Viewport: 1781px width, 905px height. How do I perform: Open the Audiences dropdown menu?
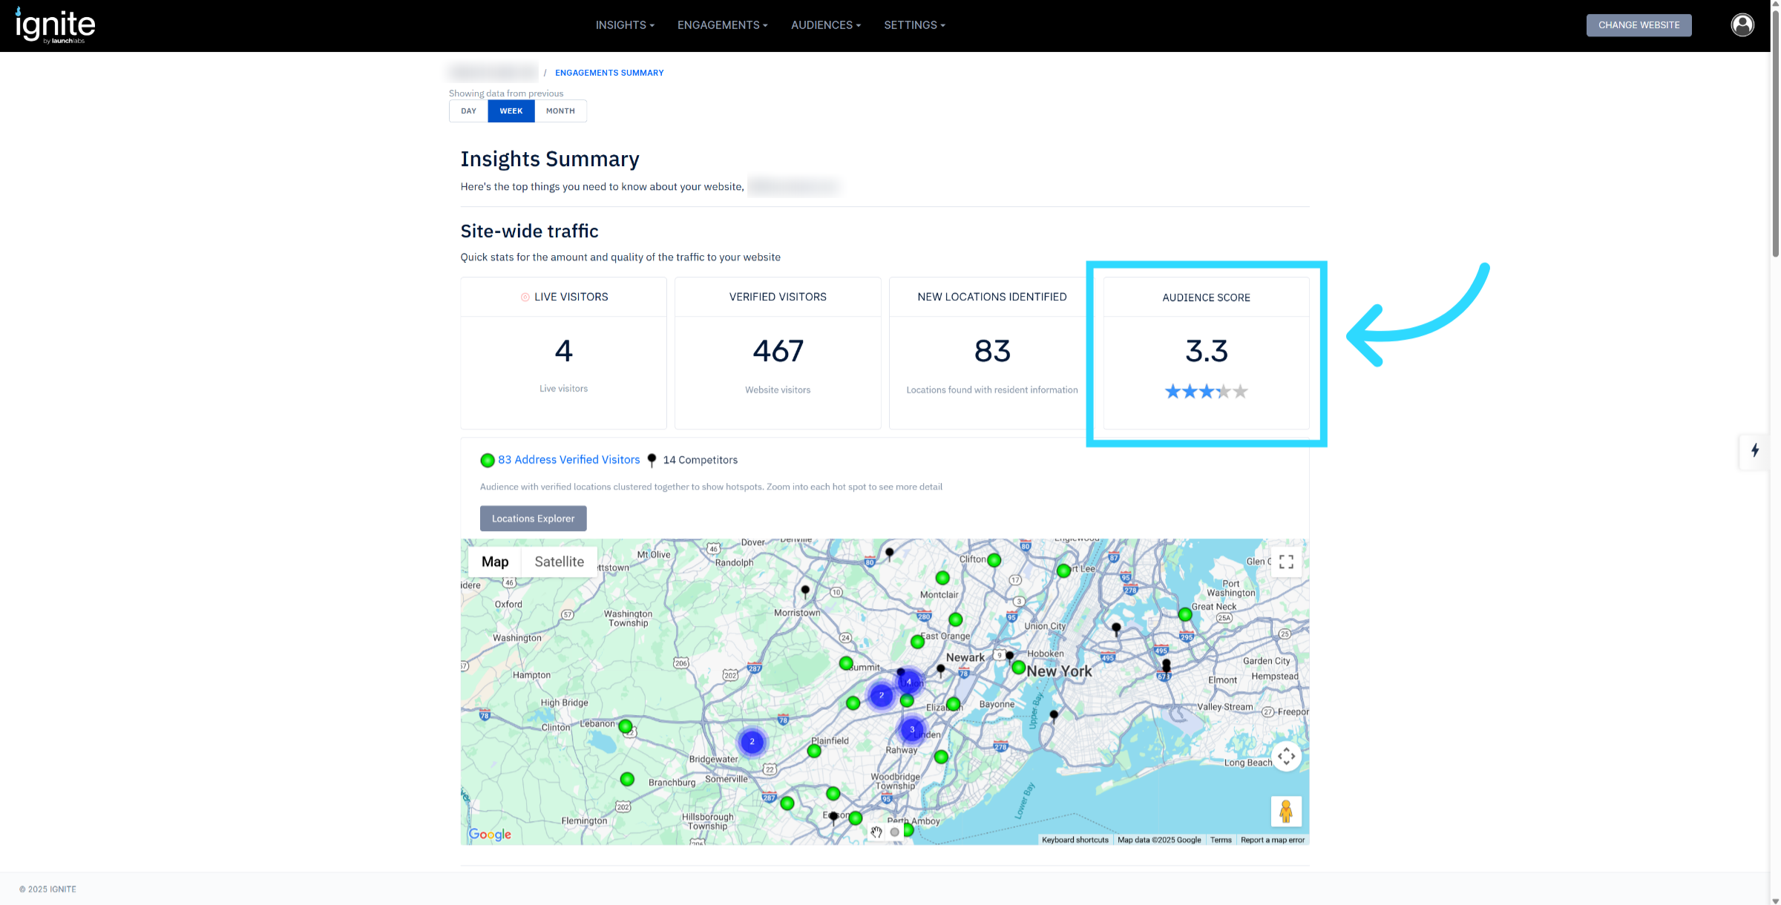tap(825, 25)
